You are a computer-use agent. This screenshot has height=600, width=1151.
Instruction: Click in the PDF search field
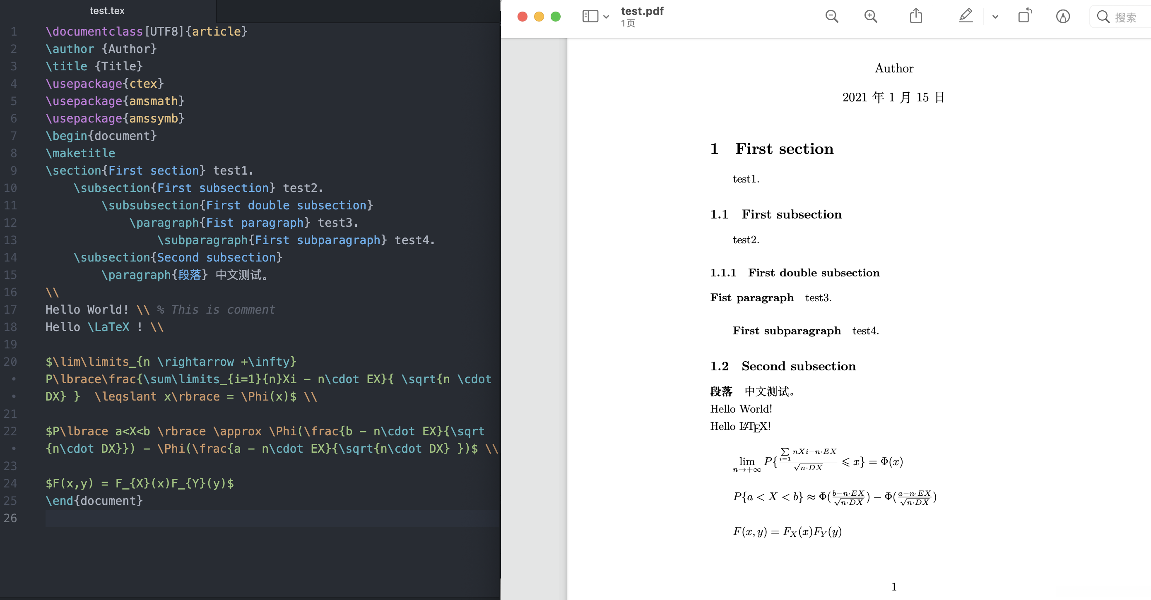1126,17
